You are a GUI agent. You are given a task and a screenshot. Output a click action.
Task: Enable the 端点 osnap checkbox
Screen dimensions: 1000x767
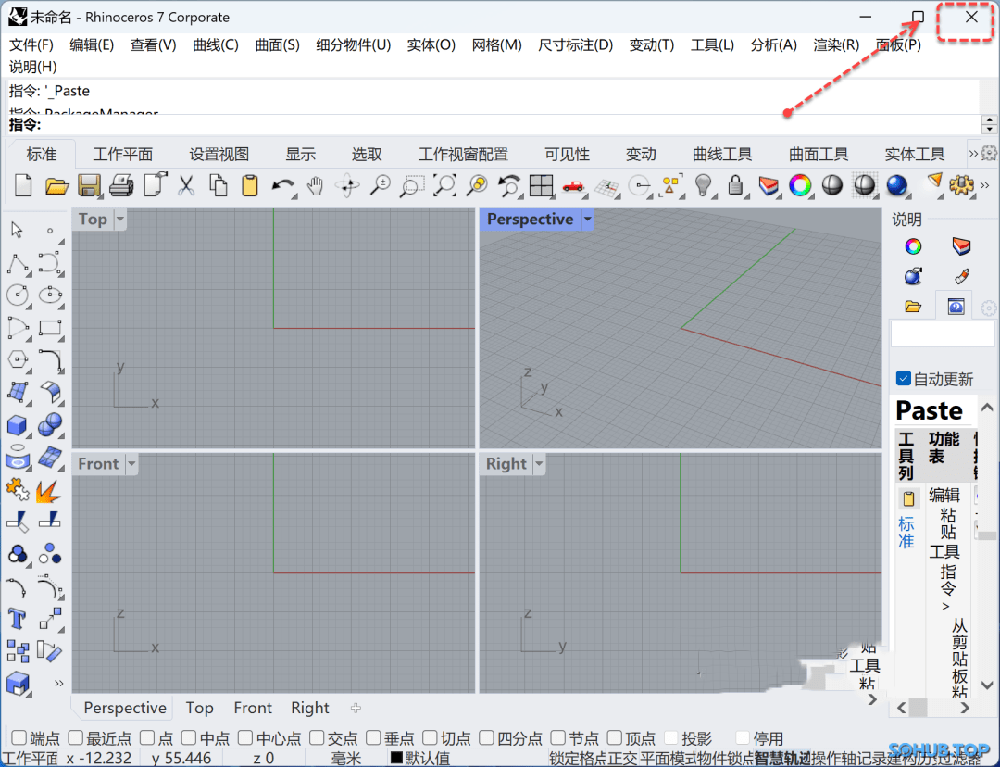coord(19,738)
